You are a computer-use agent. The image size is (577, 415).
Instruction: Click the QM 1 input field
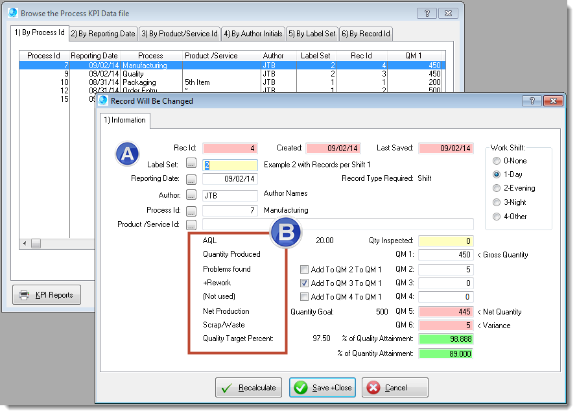click(x=445, y=255)
